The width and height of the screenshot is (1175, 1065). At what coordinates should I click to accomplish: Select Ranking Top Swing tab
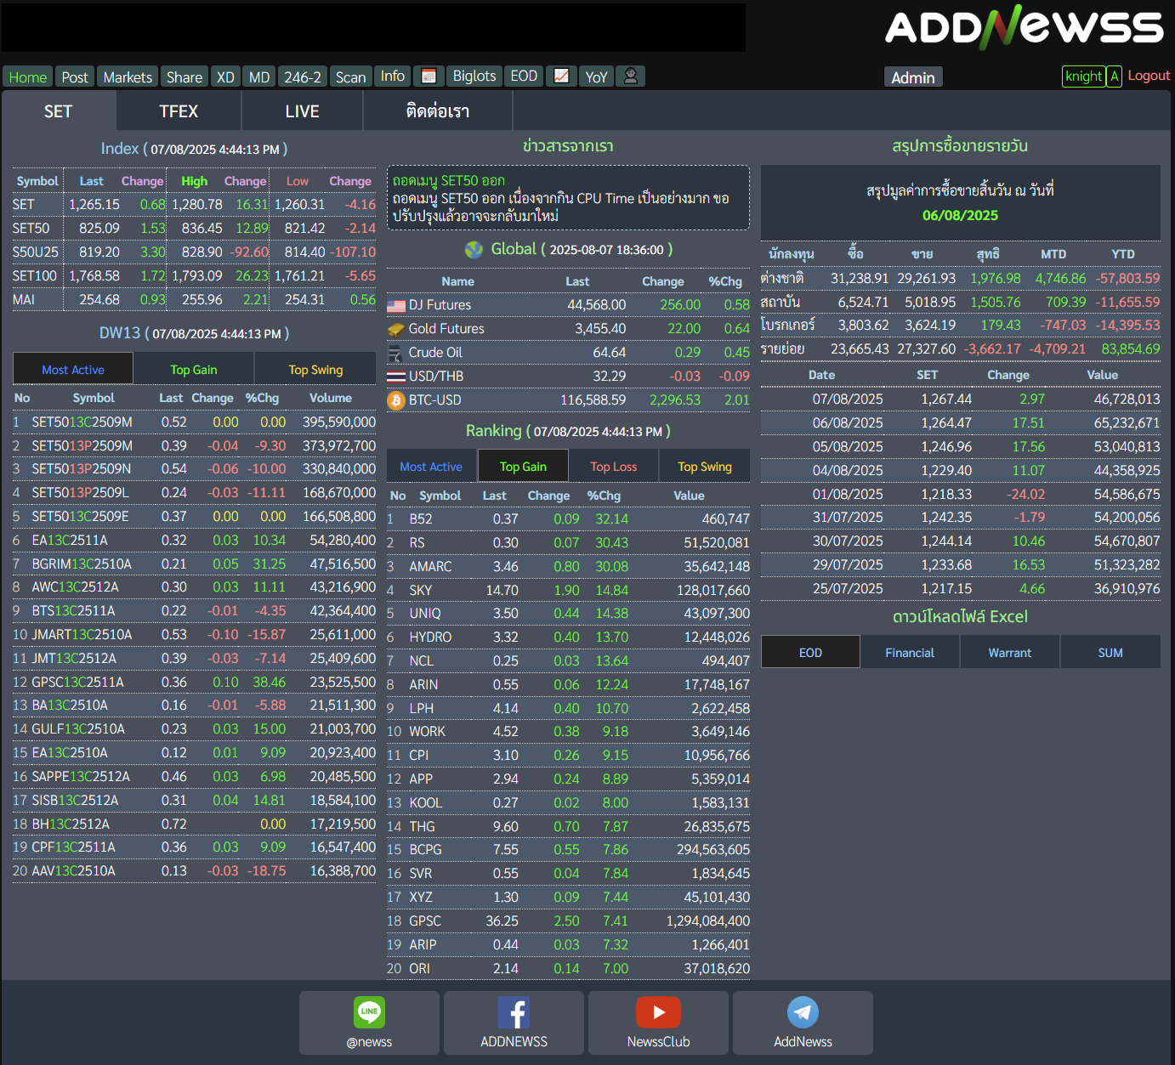point(705,467)
